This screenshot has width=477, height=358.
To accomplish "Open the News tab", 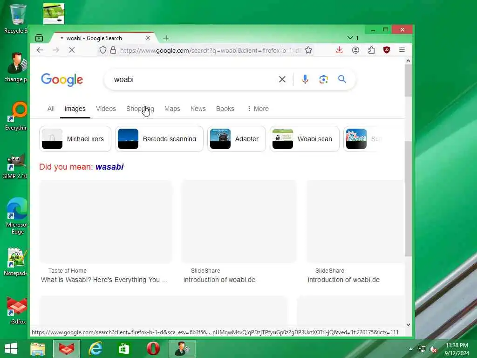I will [x=198, y=109].
